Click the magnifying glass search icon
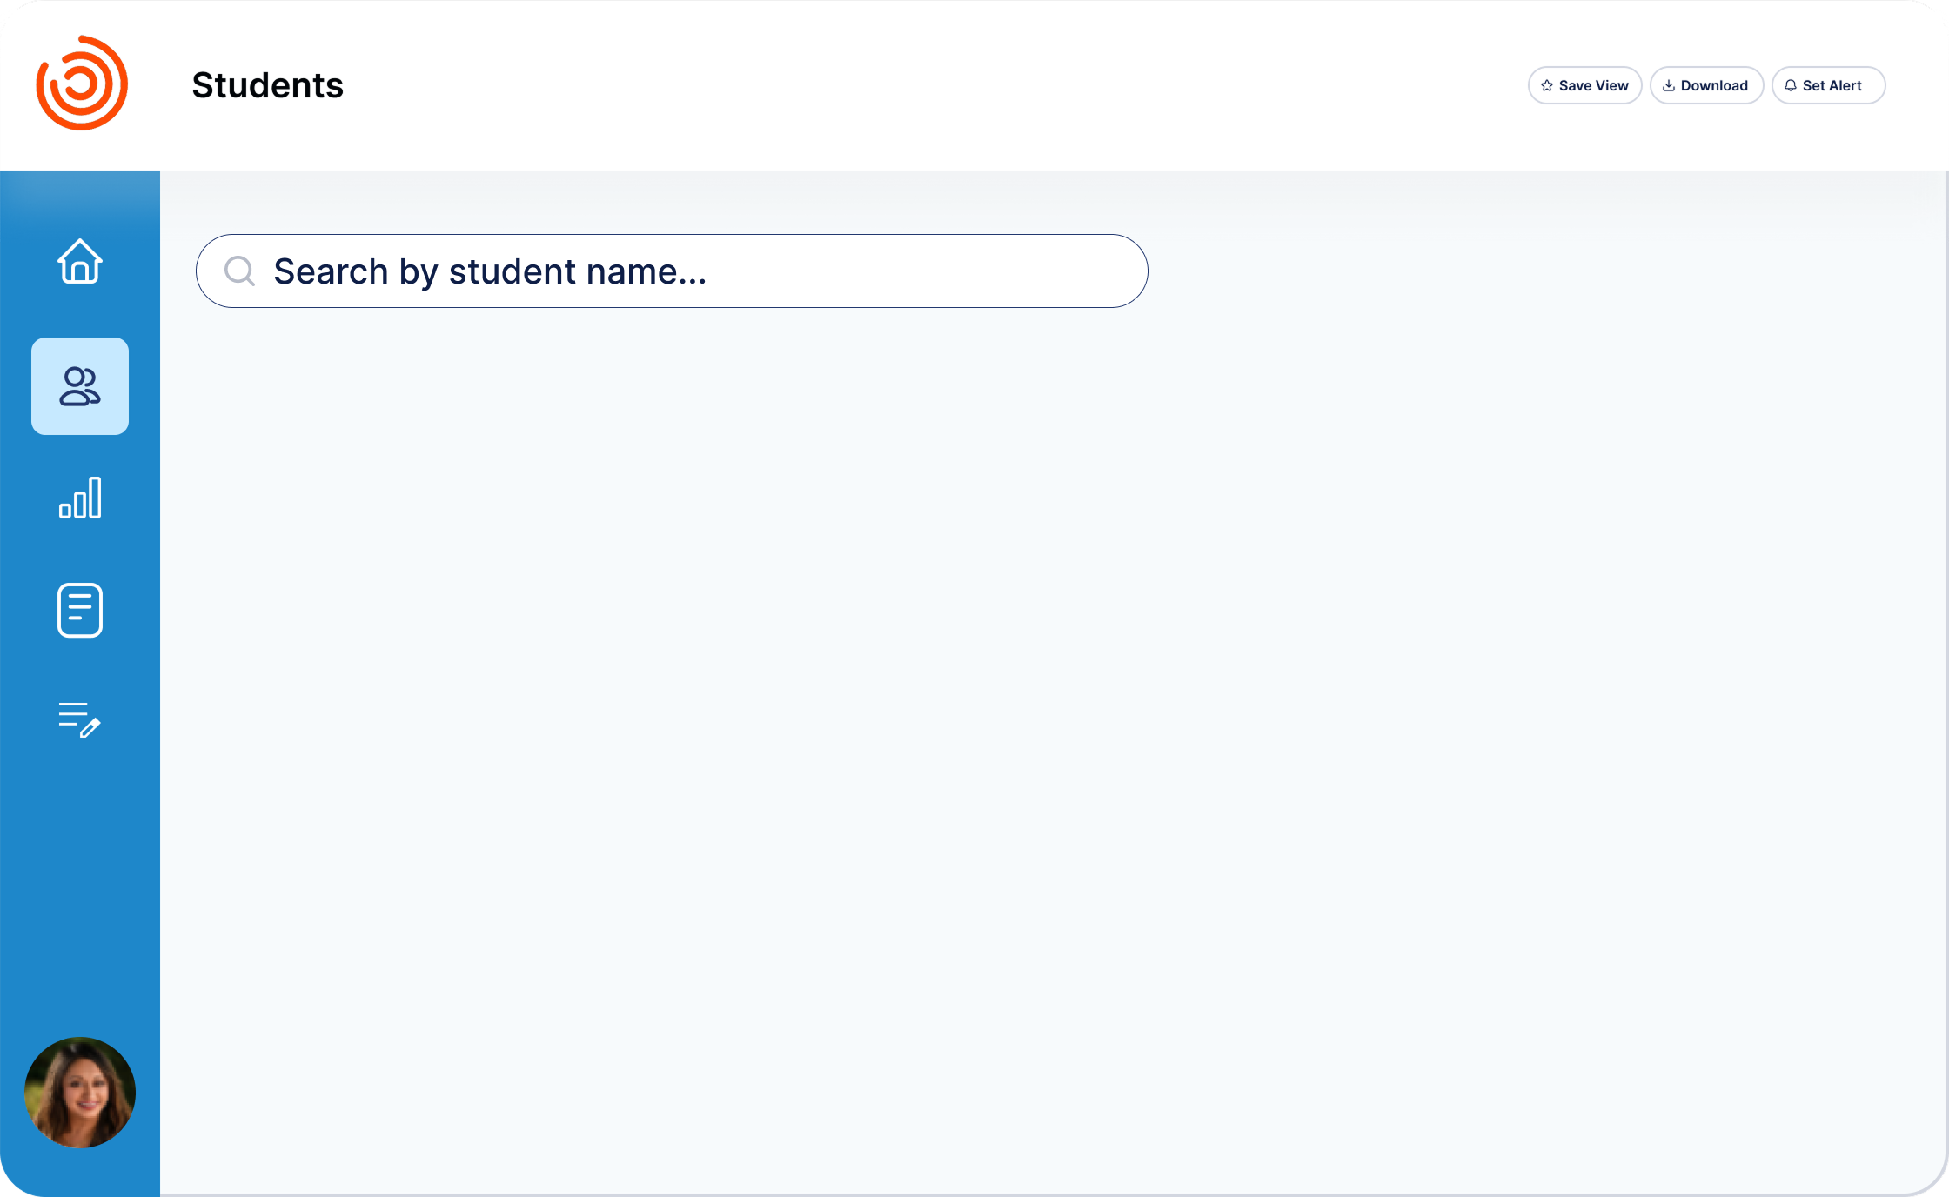Viewport: 1949px width, 1197px height. tap(239, 271)
